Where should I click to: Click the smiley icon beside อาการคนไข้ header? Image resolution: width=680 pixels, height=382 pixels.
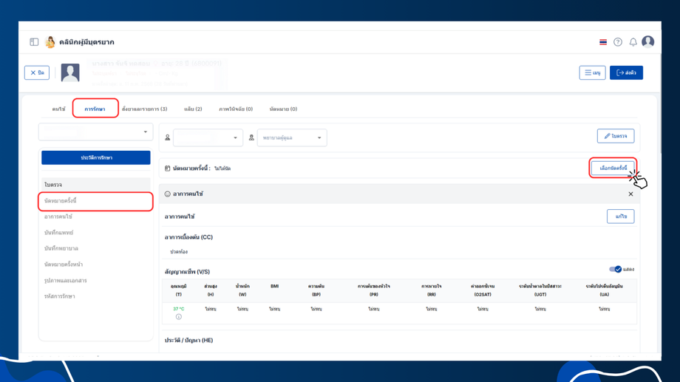167,194
